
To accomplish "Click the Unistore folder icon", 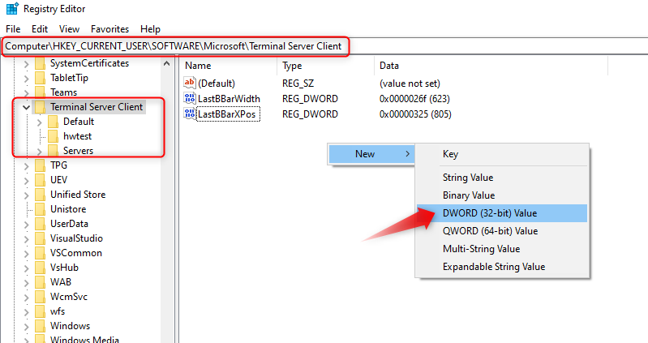I will coord(40,209).
